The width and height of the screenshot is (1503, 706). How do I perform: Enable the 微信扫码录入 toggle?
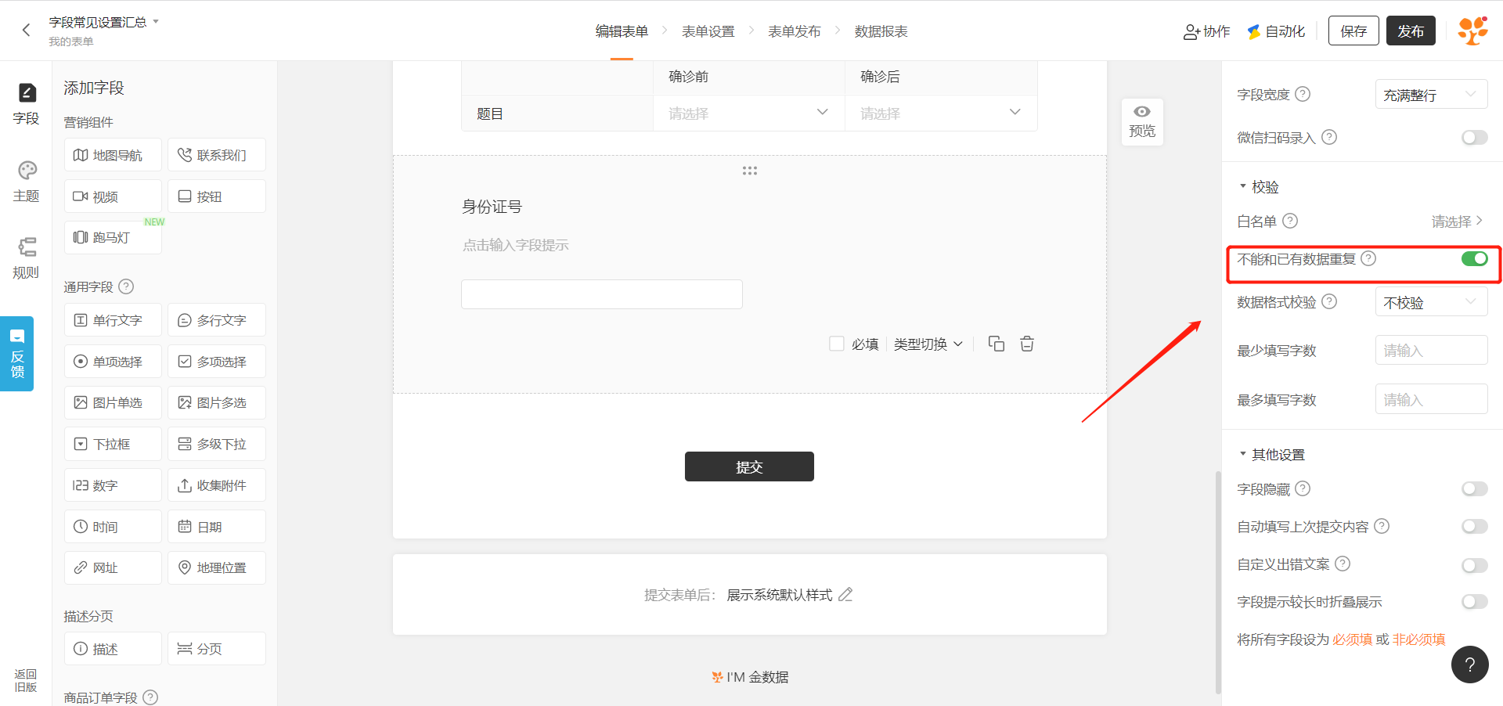tap(1474, 138)
